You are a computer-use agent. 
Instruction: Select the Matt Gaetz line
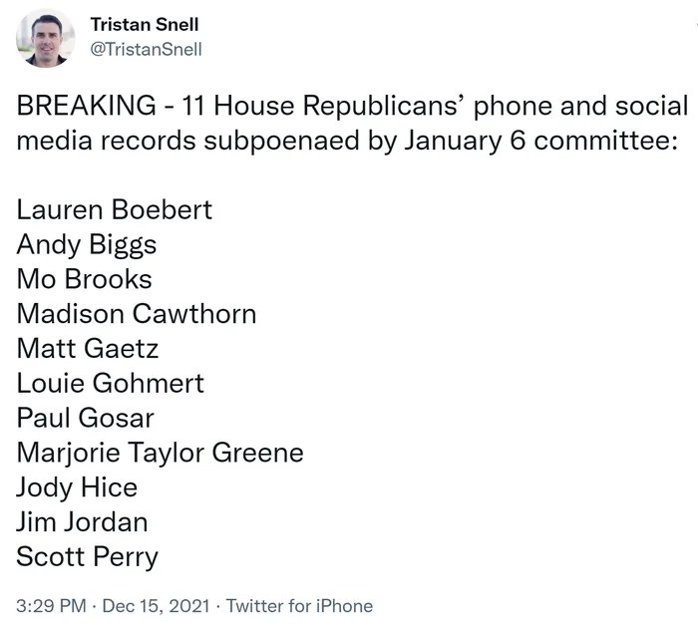(x=88, y=349)
